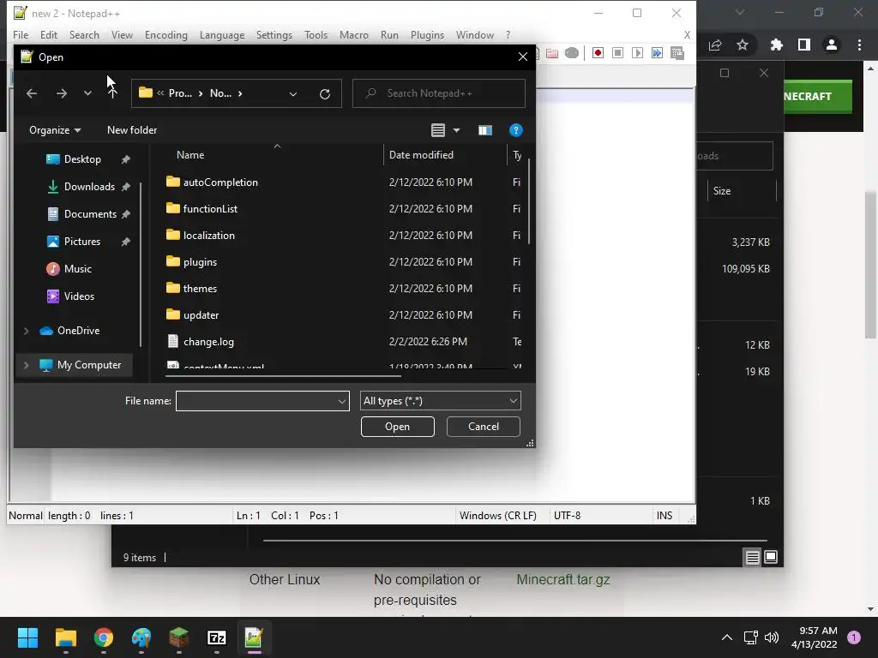Select the autoCompletion folder

(x=220, y=182)
